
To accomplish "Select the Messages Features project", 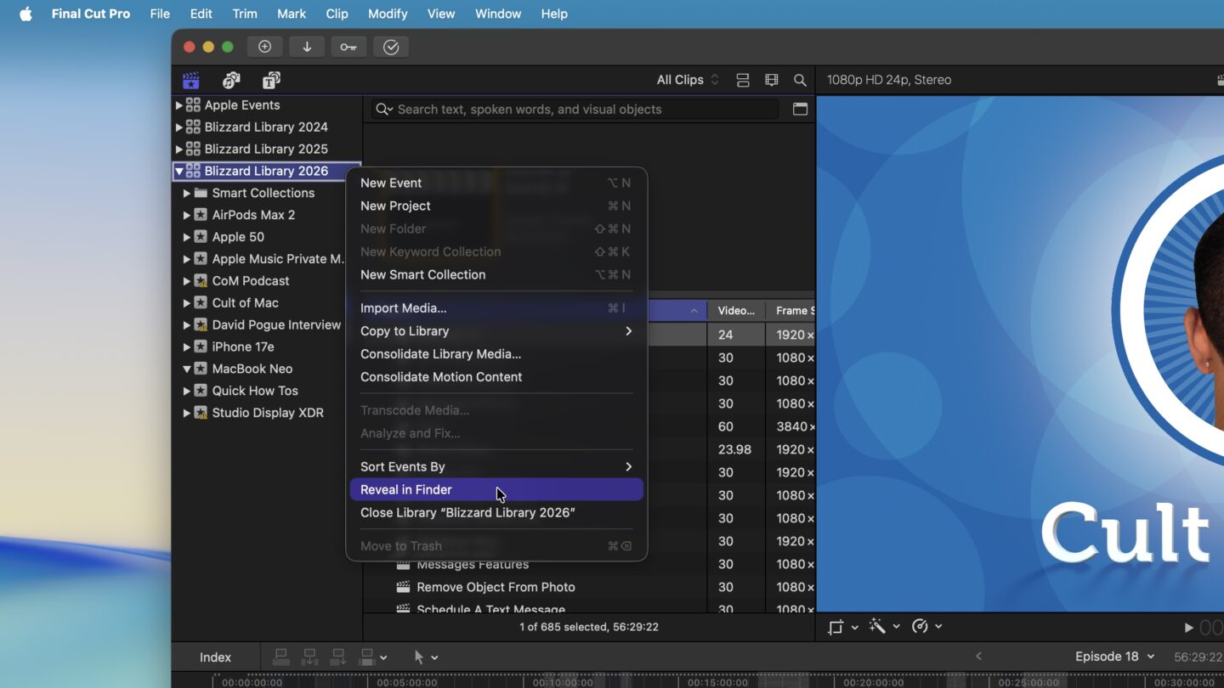I will click(x=473, y=566).
